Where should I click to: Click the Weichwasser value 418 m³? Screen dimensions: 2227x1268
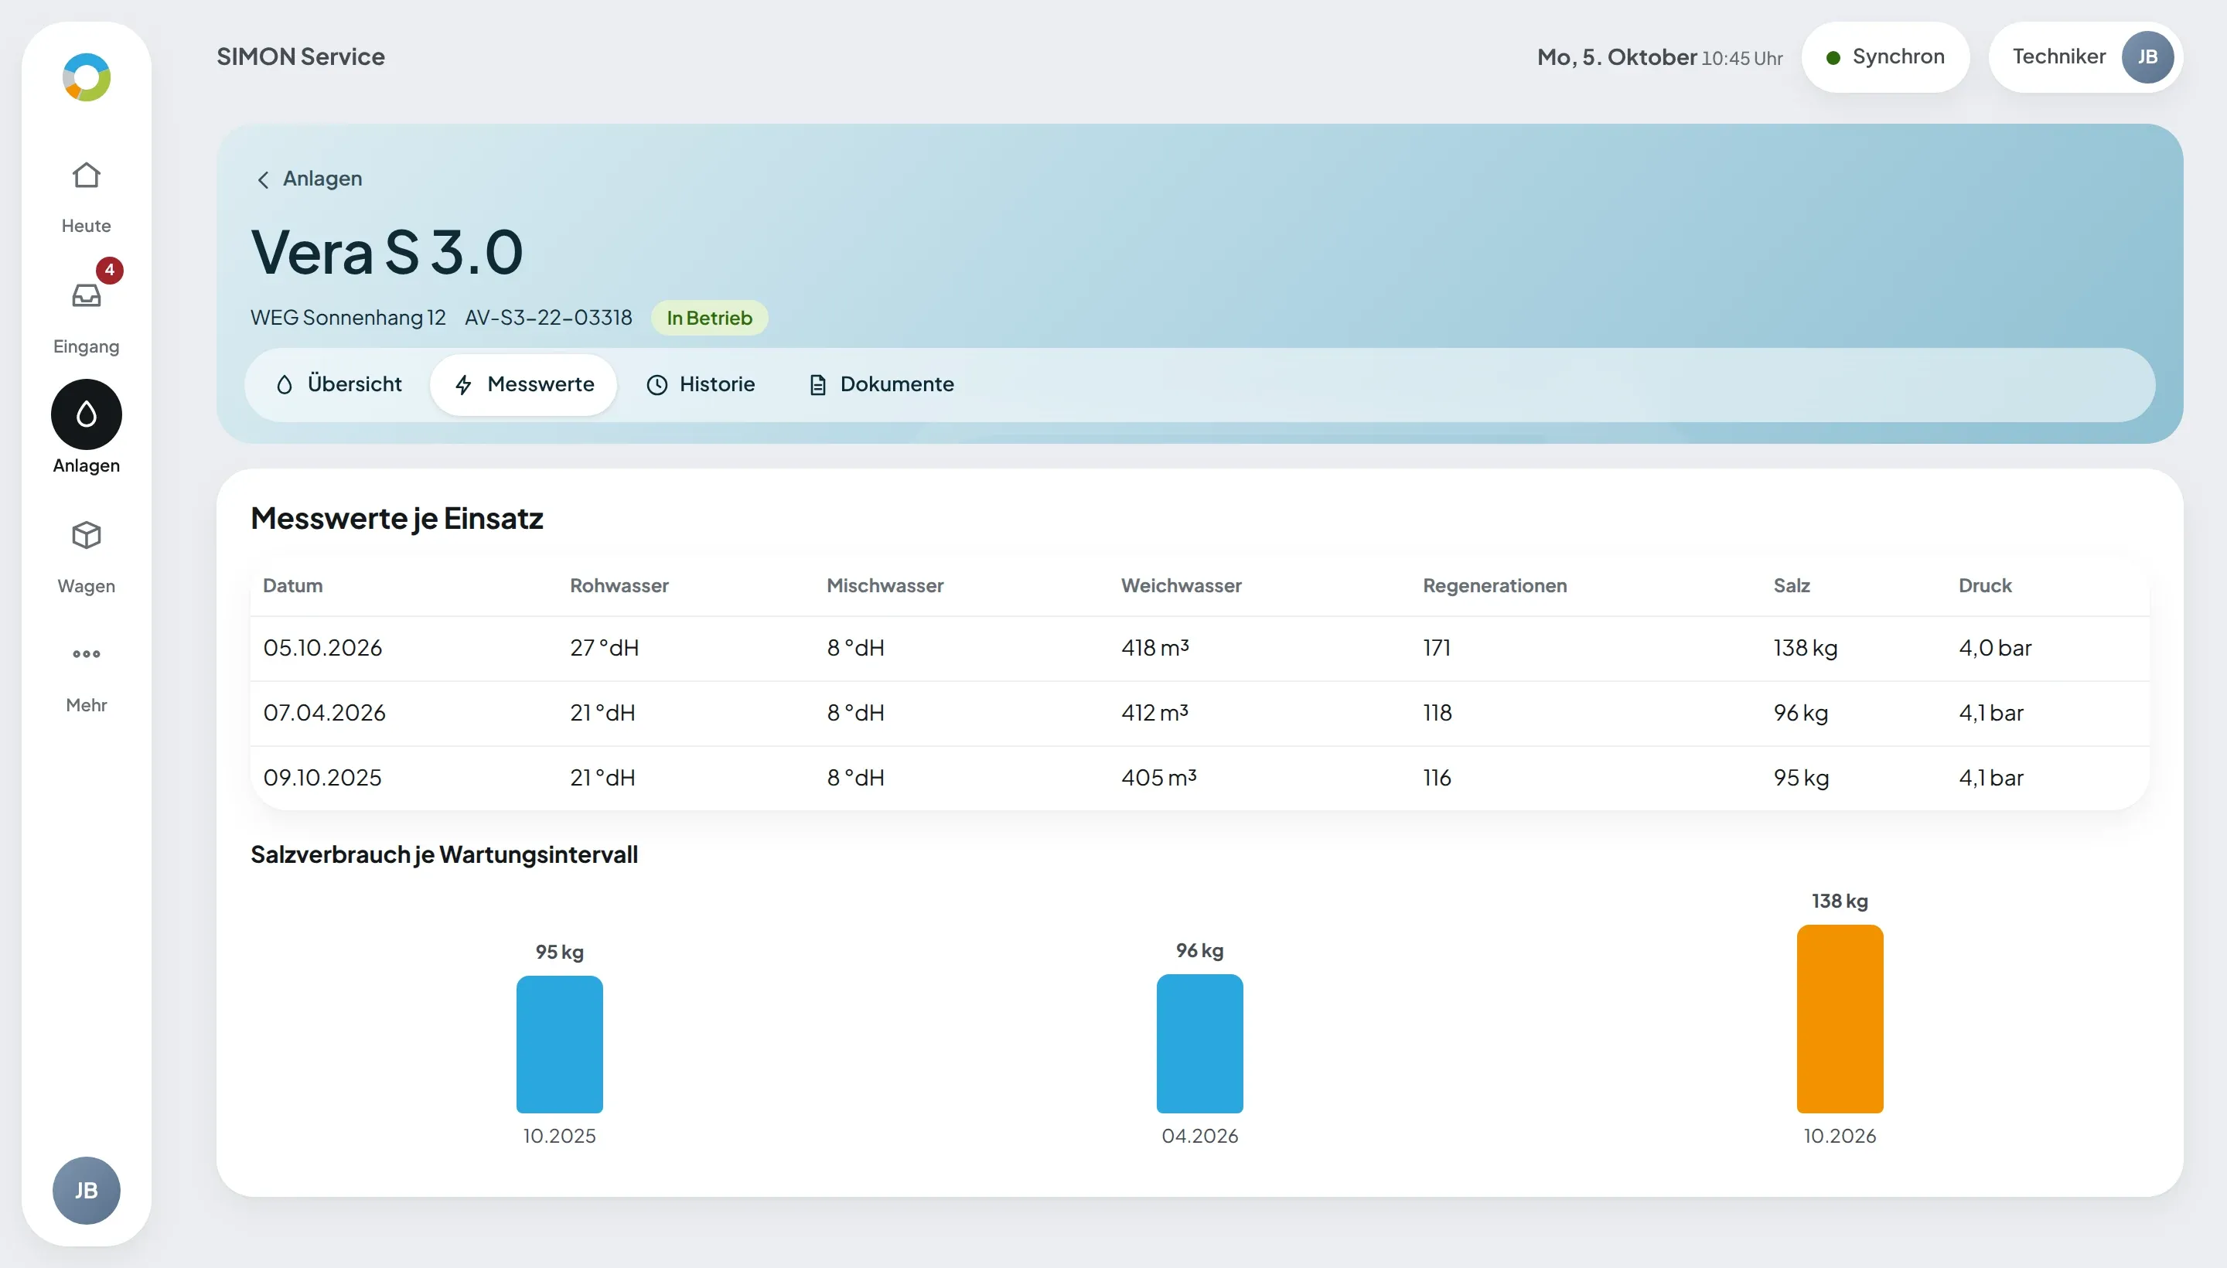(x=1155, y=648)
